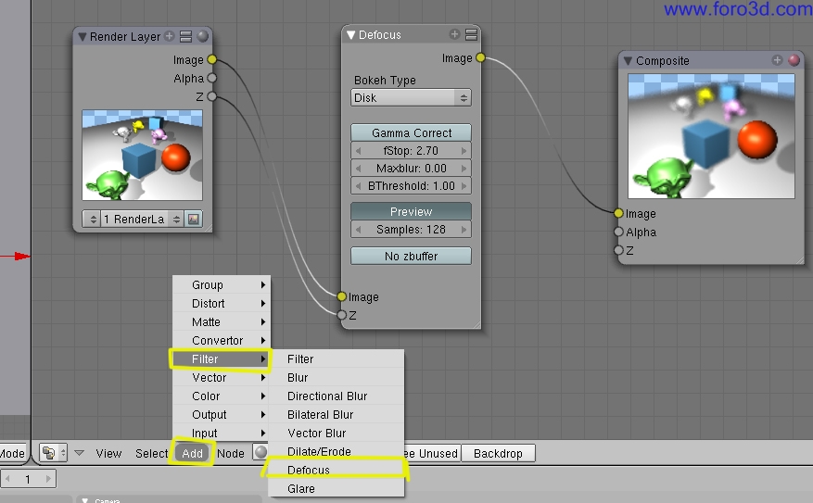Open the Output submenu

pyautogui.click(x=222, y=414)
